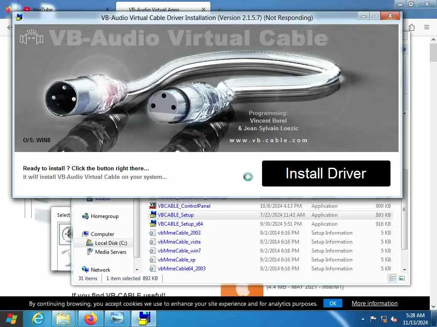Viewport: 437px width, 327px height.
Task: Switch to VB-Cable installer taskbar button
Action: pyautogui.click(x=144, y=318)
